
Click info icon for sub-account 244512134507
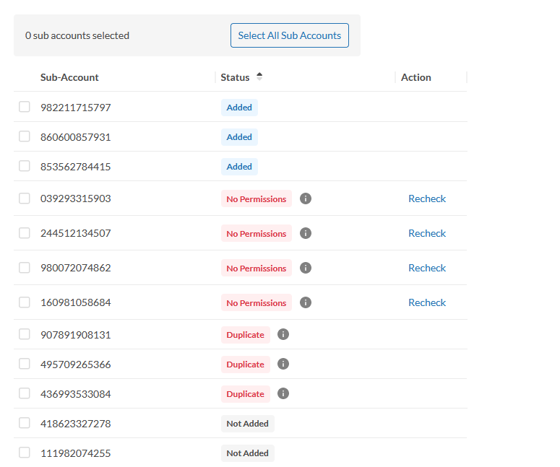306,233
